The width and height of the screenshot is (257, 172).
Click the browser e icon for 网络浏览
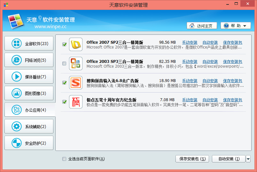click(x=17, y=60)
